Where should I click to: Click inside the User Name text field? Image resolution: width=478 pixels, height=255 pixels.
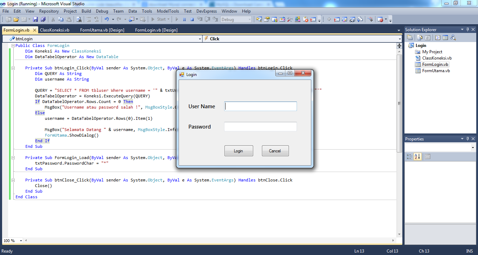[x=261, y=106]
